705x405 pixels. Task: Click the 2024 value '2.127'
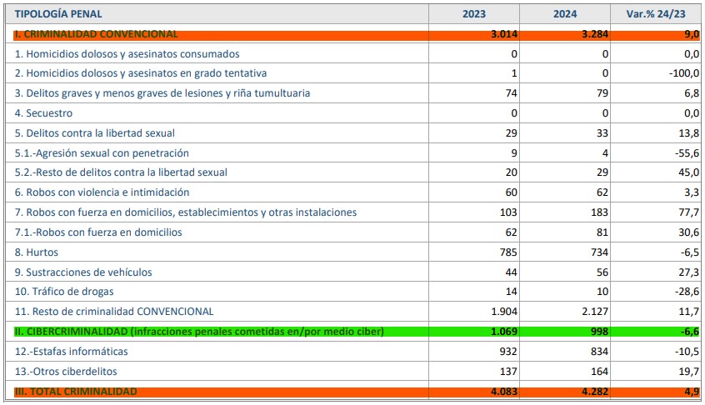coord(595,311)
